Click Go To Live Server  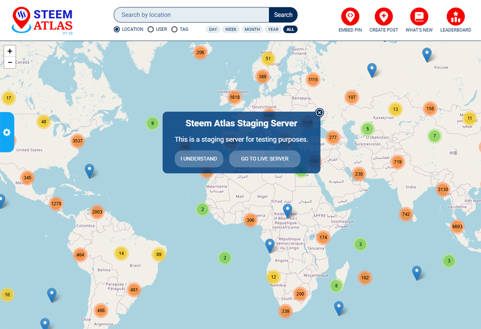point(265,159)
